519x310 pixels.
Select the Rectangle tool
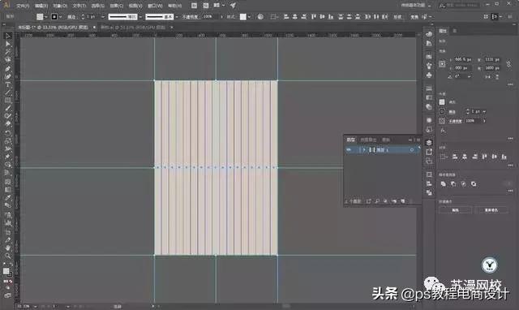point(8,101)
